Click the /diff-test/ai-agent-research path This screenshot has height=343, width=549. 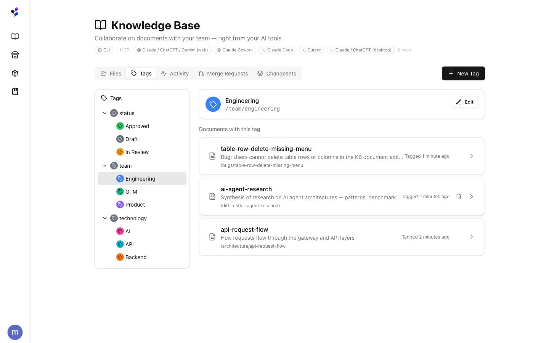(x=250, y=206)
